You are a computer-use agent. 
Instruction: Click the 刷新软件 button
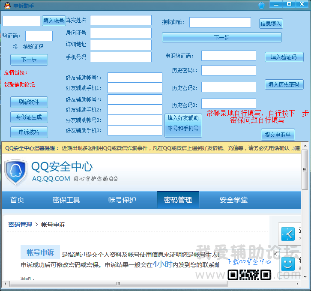coord(29,102)
